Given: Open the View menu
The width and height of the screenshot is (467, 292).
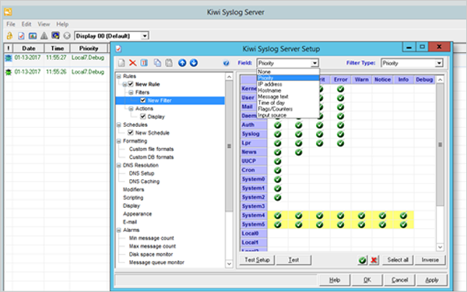Looking at the screenshot, I should (x=44, y=24).
